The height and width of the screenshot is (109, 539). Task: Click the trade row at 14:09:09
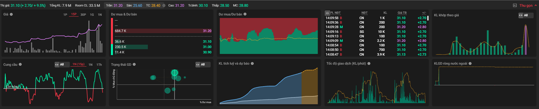[x=376, y=41]
